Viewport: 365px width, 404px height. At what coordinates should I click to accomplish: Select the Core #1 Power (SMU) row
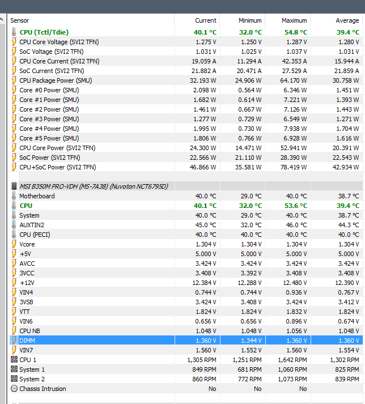186,100
